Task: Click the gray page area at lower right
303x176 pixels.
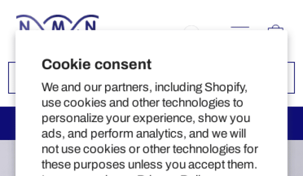Action: pos(295,158)
